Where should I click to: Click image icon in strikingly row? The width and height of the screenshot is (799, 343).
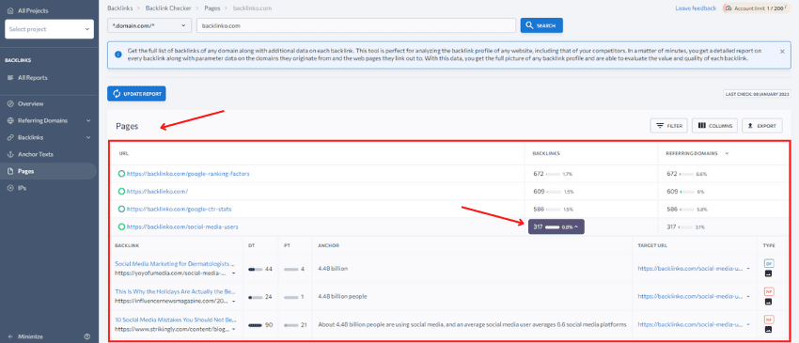pos(768,330)
